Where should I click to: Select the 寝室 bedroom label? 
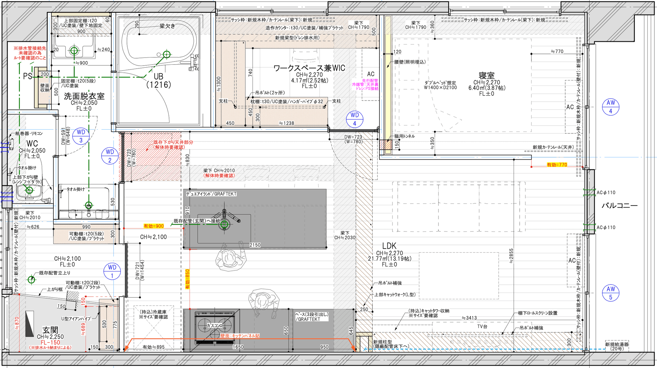[486, 76]
